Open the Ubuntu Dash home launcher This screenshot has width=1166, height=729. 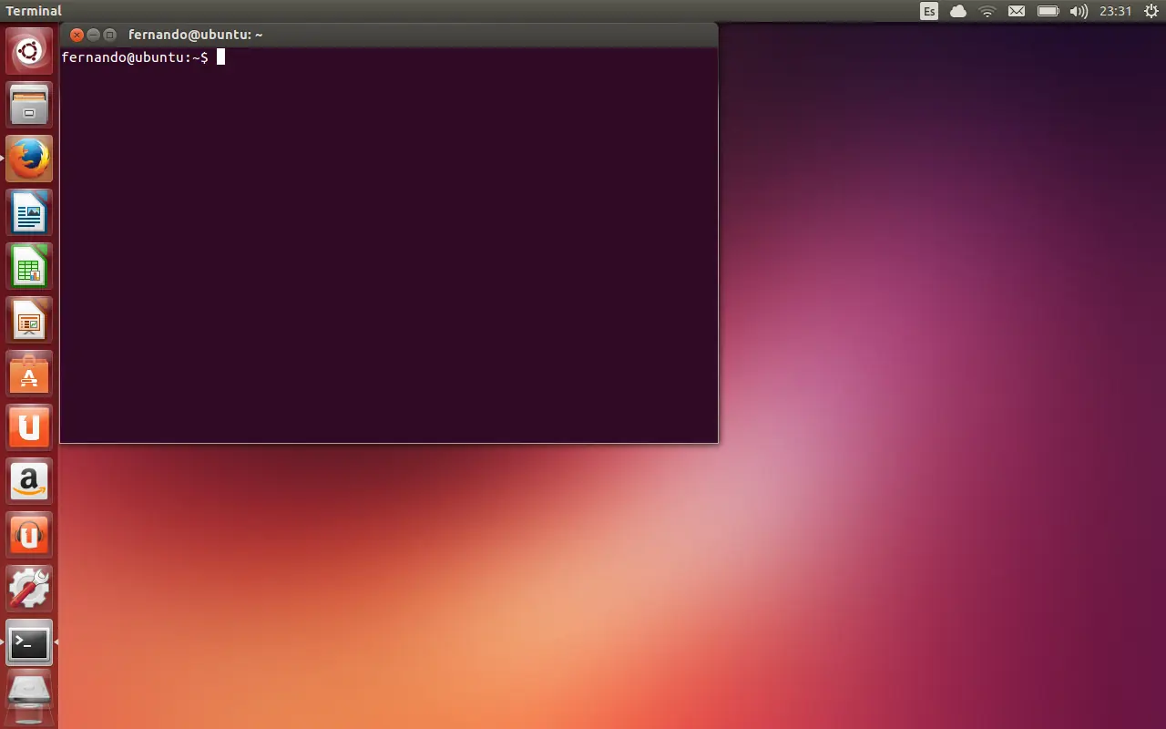29,52
